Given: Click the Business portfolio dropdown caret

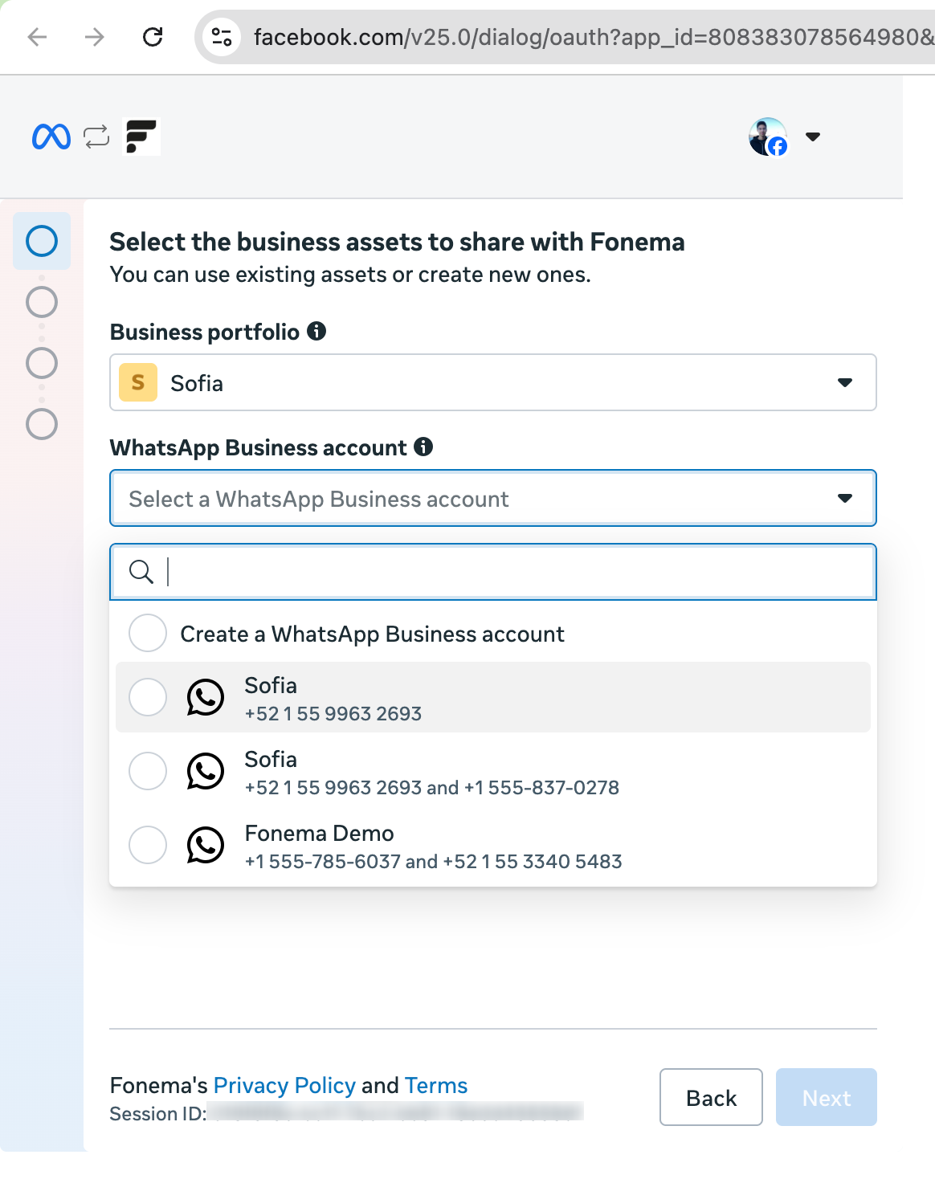Looking at the screenshot, I should (845, 382).
